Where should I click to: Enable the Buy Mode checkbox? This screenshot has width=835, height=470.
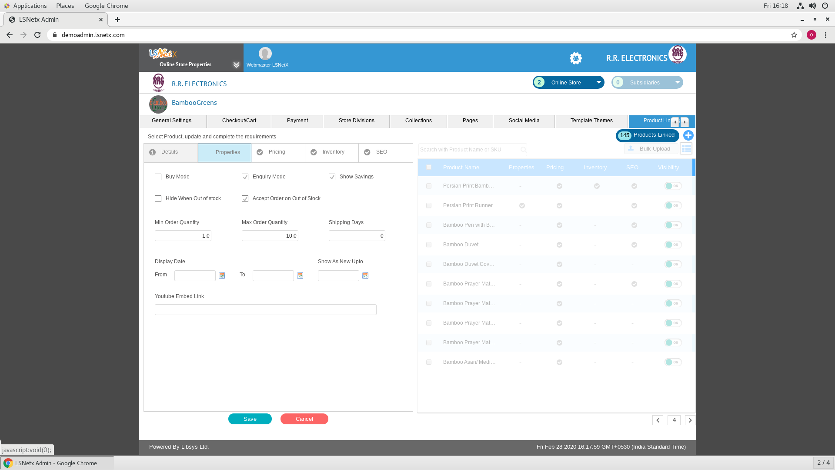158,177
